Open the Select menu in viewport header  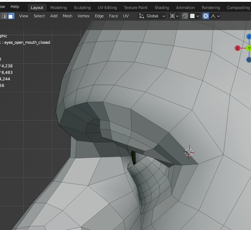point(39,16)
